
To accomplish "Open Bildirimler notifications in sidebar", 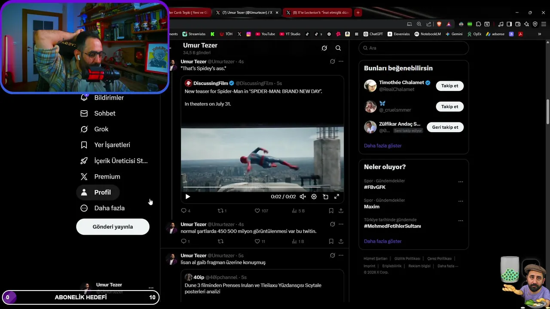I will [102, 97].
